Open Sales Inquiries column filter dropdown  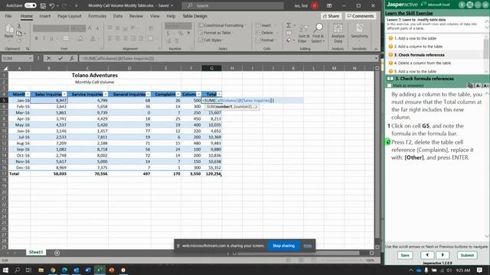pyautogui.click(x=64, y=94)
